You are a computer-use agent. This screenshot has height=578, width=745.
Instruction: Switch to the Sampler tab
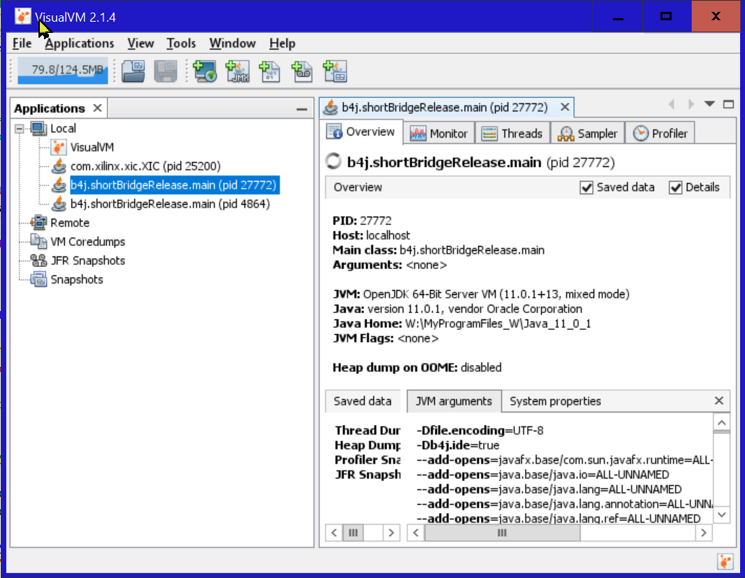588,133
